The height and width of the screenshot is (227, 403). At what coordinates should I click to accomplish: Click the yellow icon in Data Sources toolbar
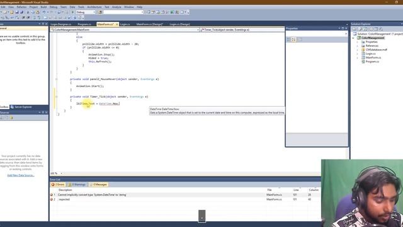pos(11,118)
